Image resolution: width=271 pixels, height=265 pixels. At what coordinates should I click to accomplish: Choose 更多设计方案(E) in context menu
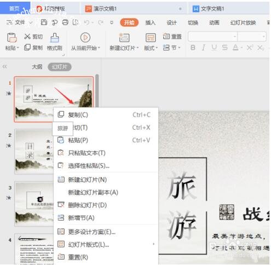coord(106,232)
